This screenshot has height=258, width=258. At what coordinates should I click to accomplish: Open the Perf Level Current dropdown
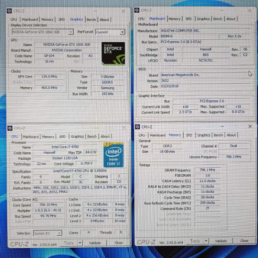(122, 32)
